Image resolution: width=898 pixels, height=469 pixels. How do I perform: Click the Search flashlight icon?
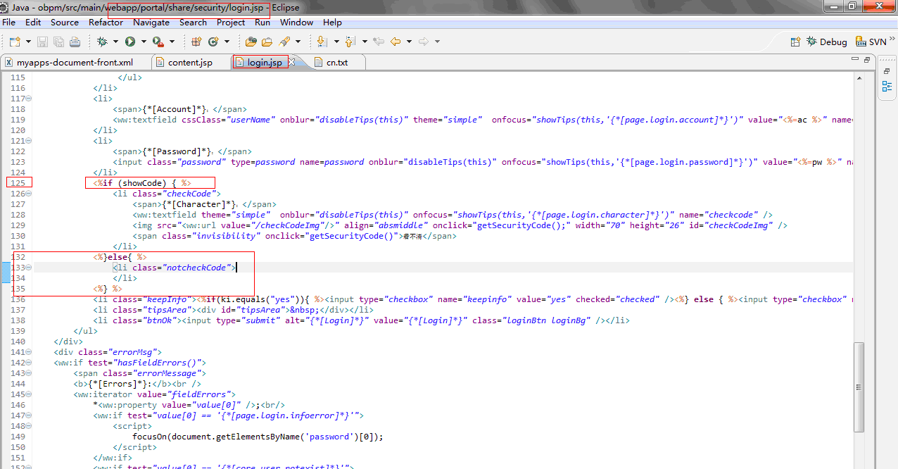click(x=284, y=42)
